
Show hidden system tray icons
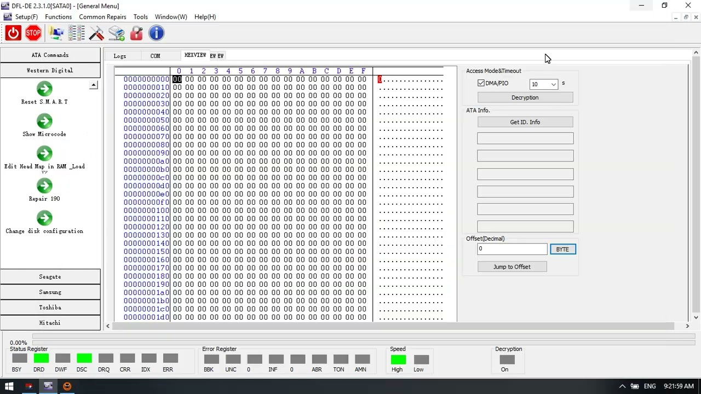tap(622, 386)
